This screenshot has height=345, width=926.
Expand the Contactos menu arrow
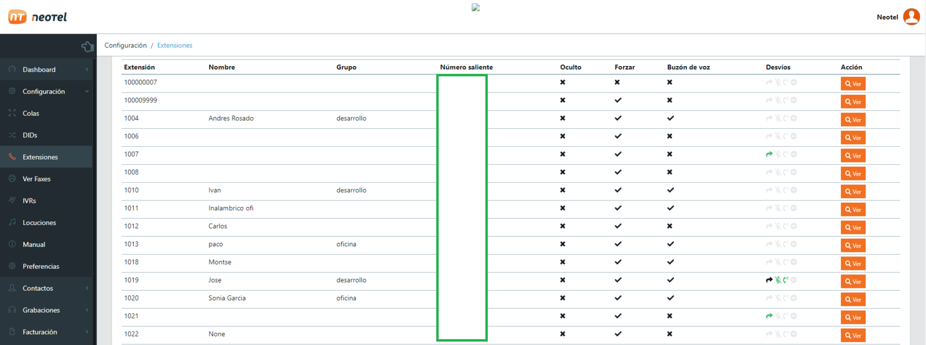[x=87, y=288]
